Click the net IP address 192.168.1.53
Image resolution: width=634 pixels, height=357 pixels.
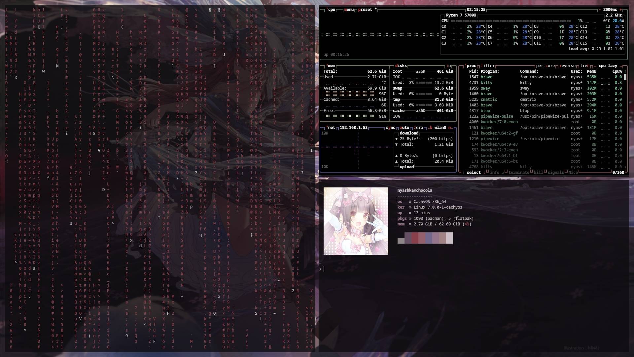pos(353,128)
